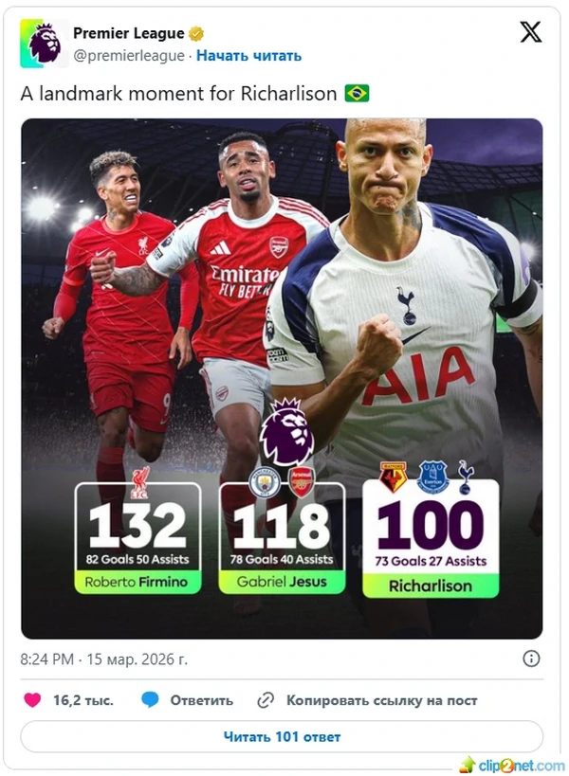
Task: Click the Roberto Firmino 132 stats card
Action: pos(138,537)
